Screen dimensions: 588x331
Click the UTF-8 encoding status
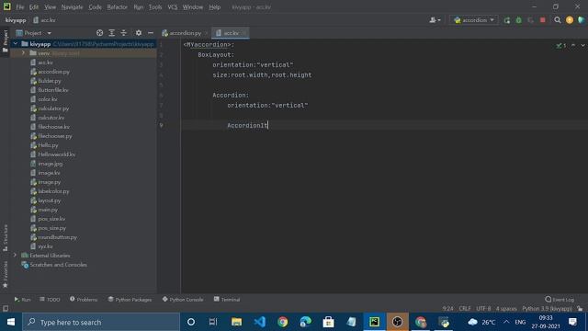tap(483, 309)
